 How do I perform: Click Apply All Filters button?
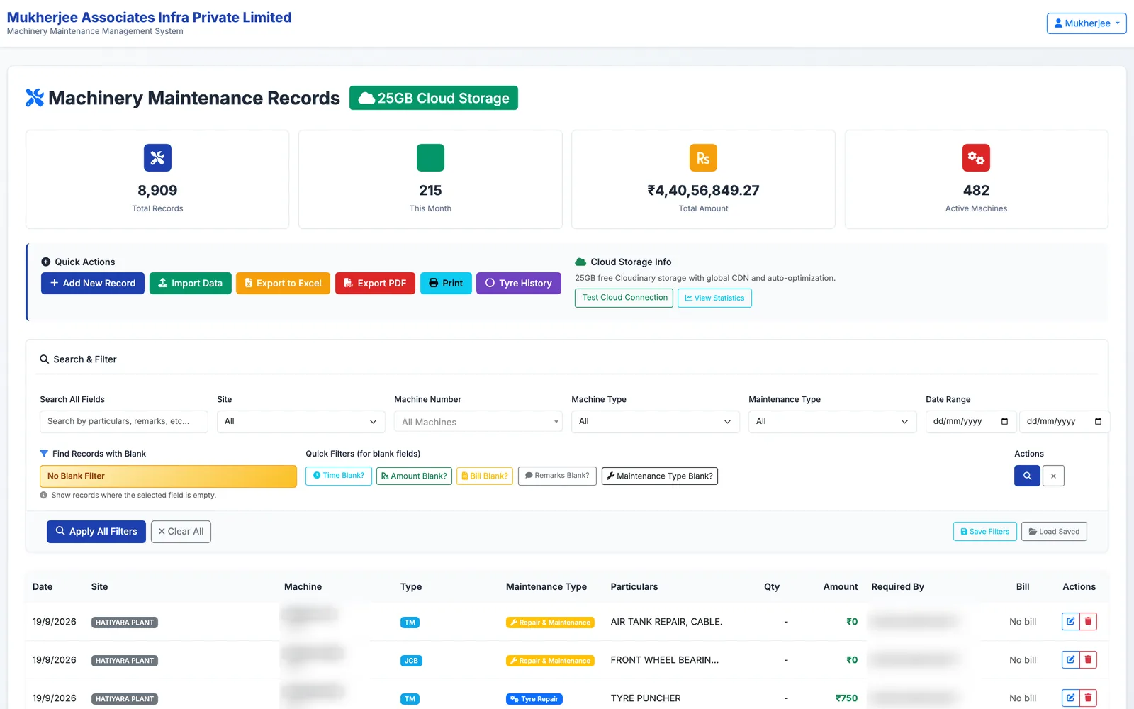[96, 532]
